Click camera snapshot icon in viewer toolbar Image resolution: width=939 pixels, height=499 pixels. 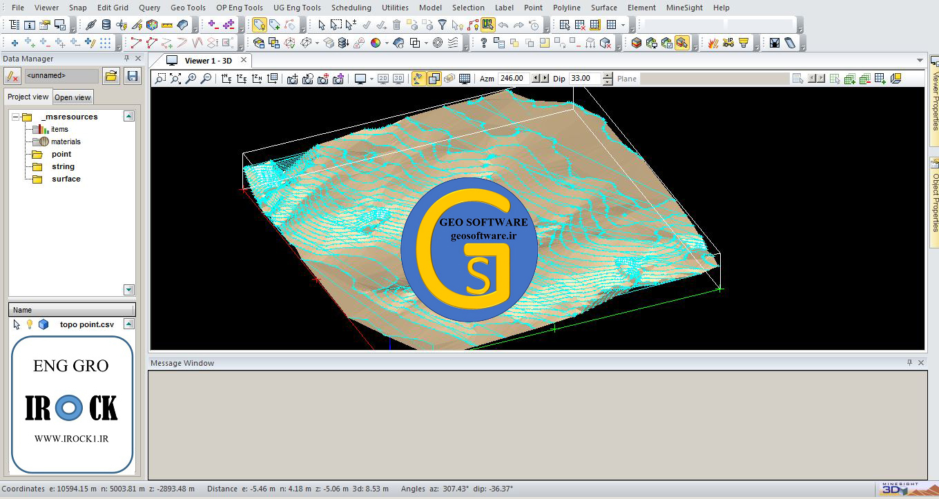pos(292,79)
